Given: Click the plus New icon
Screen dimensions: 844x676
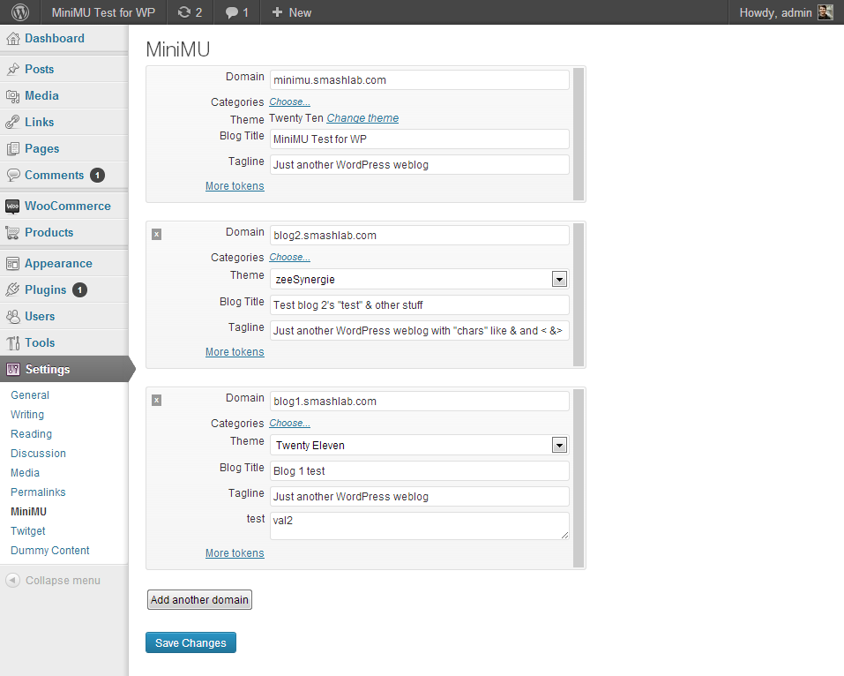Looking at the screenshot, I should (x=277, y=11).
